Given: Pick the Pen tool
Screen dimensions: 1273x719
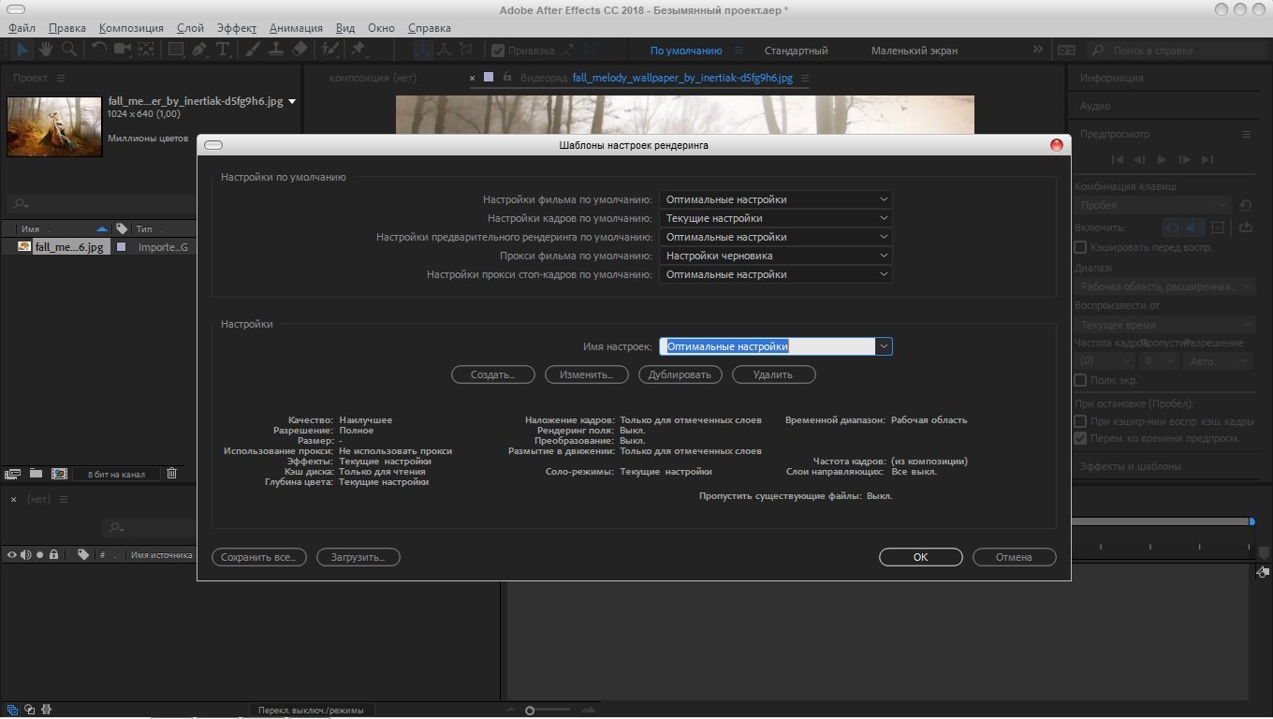Looking at the screenshot, I should click(x=199, y=50).
